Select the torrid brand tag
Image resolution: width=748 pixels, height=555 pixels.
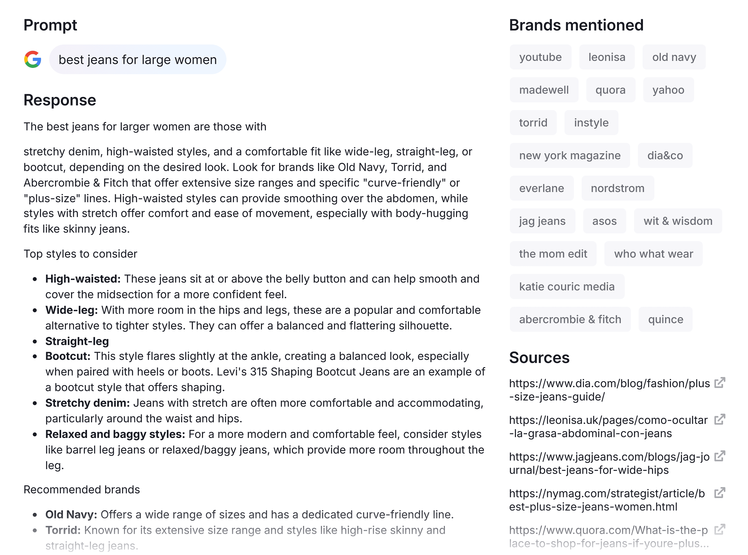point(533,123)
